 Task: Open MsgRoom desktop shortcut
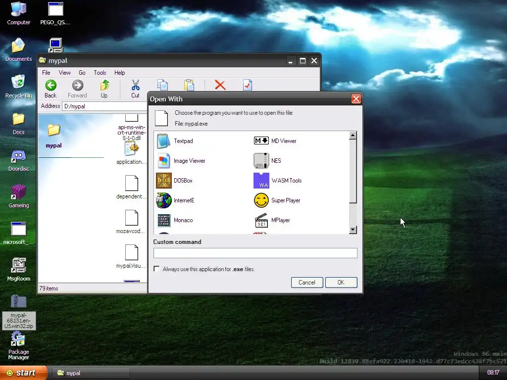point(18,270)
